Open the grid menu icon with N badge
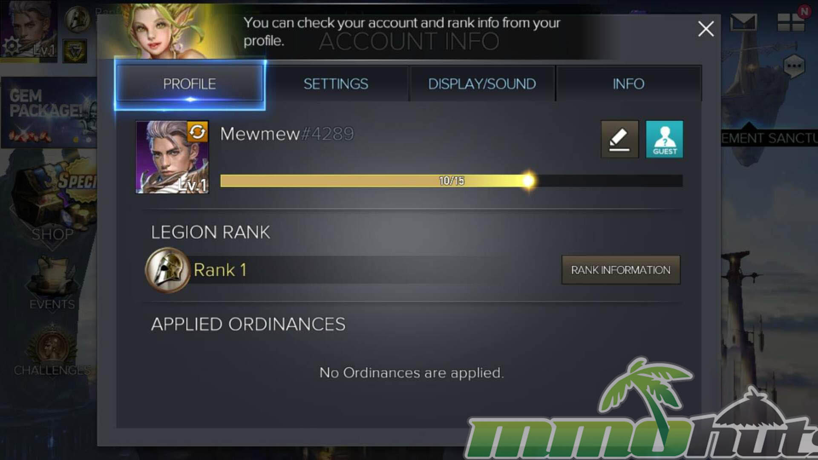Screen dimensions: 818x460 (x=792, y=21)
